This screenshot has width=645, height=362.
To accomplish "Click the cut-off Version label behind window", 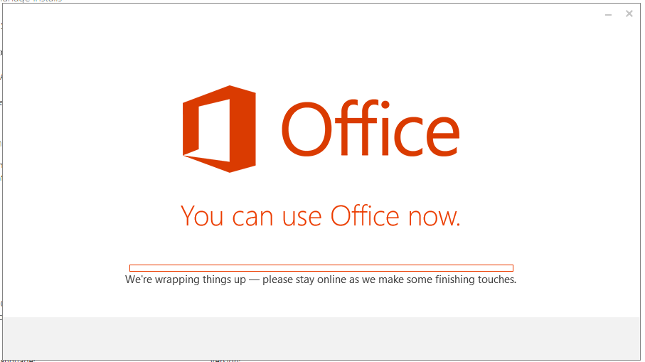I will click(225, 361).
